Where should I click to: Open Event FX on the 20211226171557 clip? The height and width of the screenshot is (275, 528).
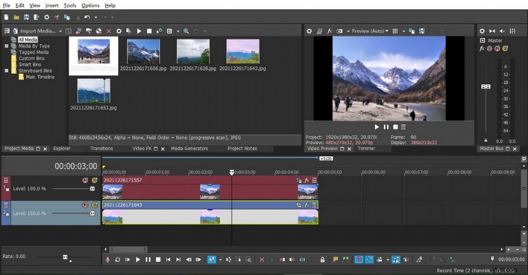[x=307, y=180]
